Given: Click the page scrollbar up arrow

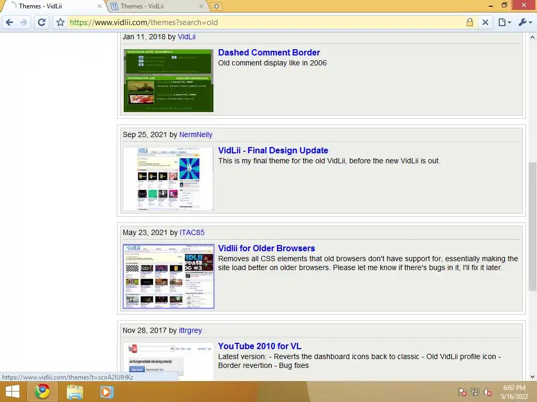Looking at the screenshot, I should 532,37.
